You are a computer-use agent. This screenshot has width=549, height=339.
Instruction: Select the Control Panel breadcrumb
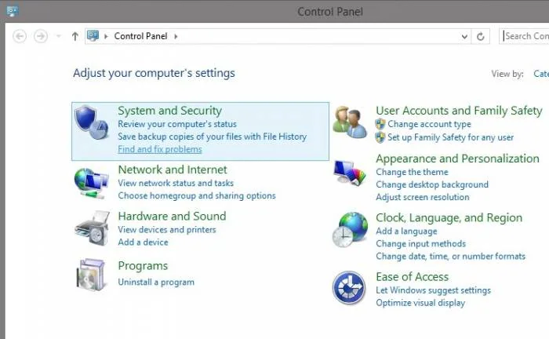click(140, 36)
